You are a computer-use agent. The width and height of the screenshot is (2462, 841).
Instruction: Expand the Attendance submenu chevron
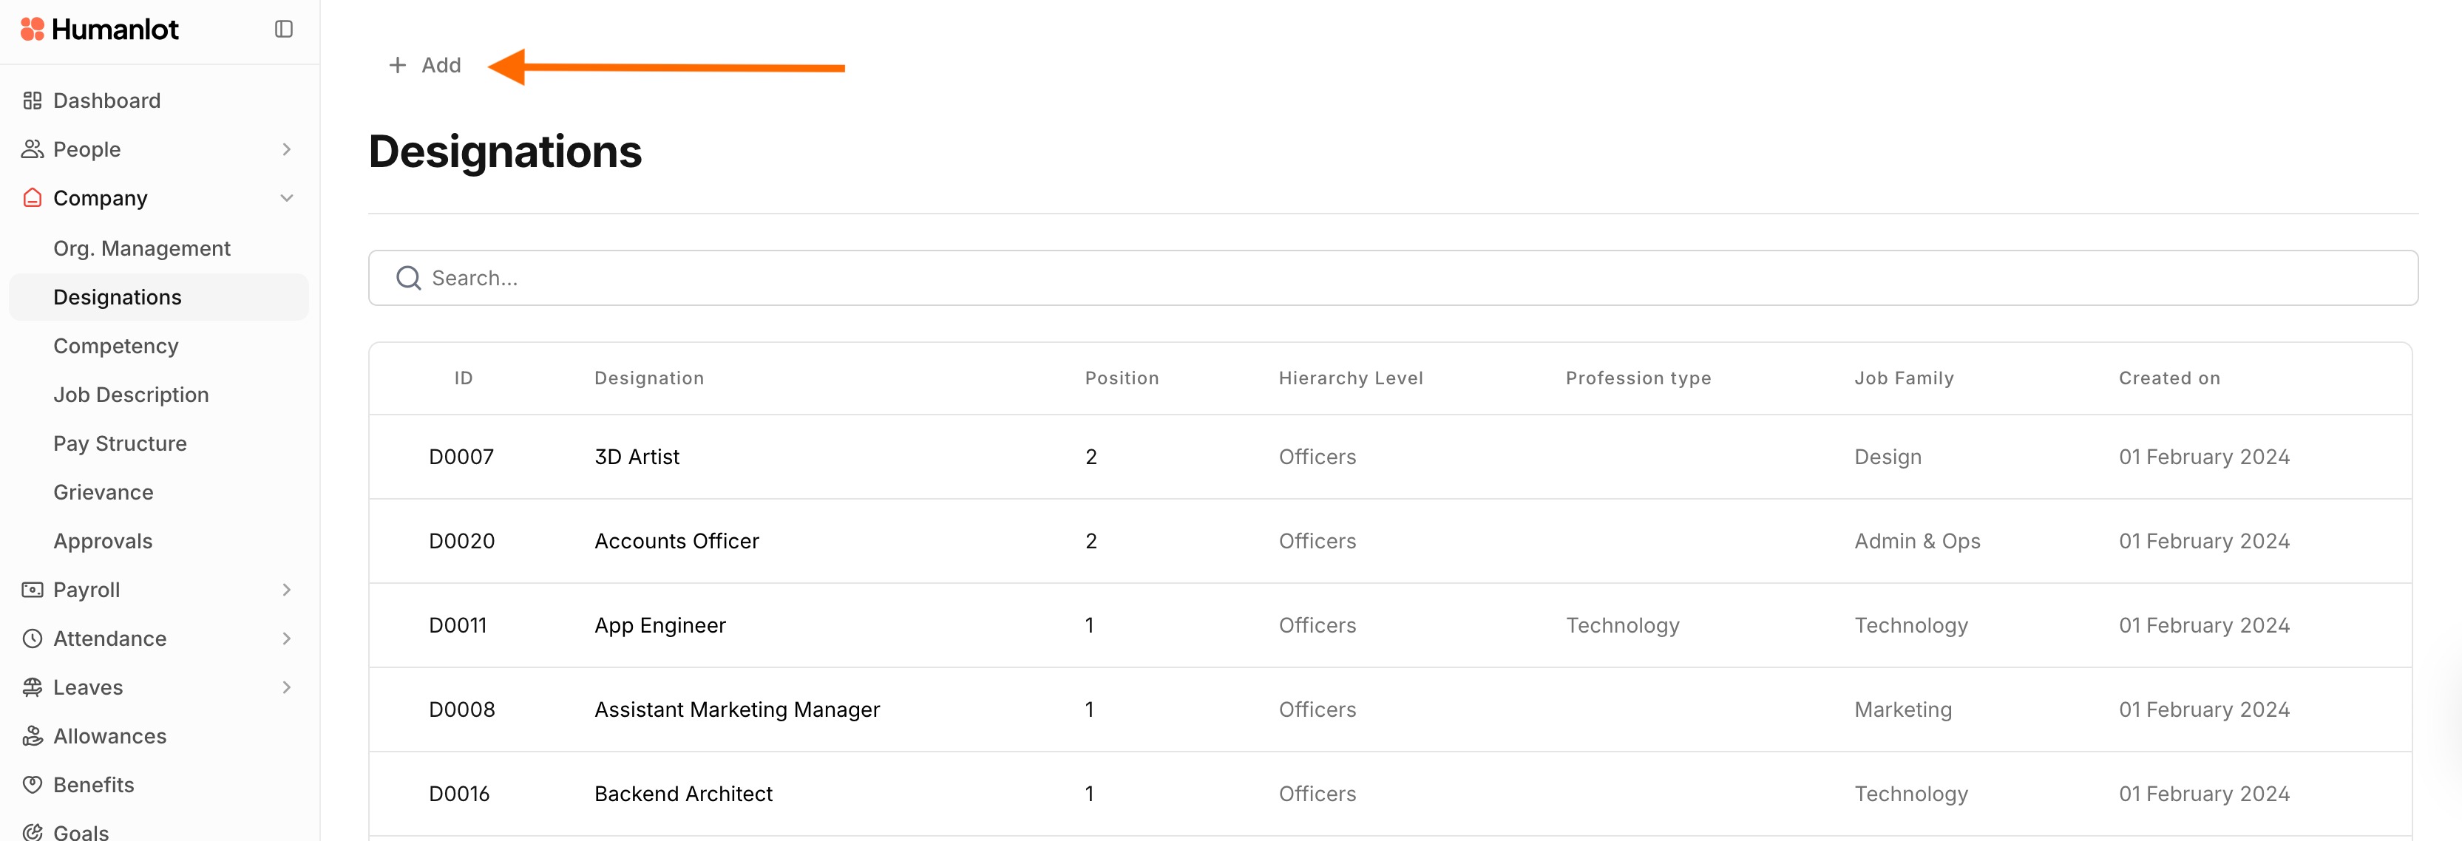(287, 639)
